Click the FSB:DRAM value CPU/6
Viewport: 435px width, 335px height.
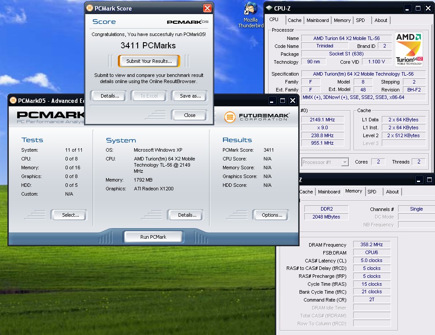(x=372, y=252)
